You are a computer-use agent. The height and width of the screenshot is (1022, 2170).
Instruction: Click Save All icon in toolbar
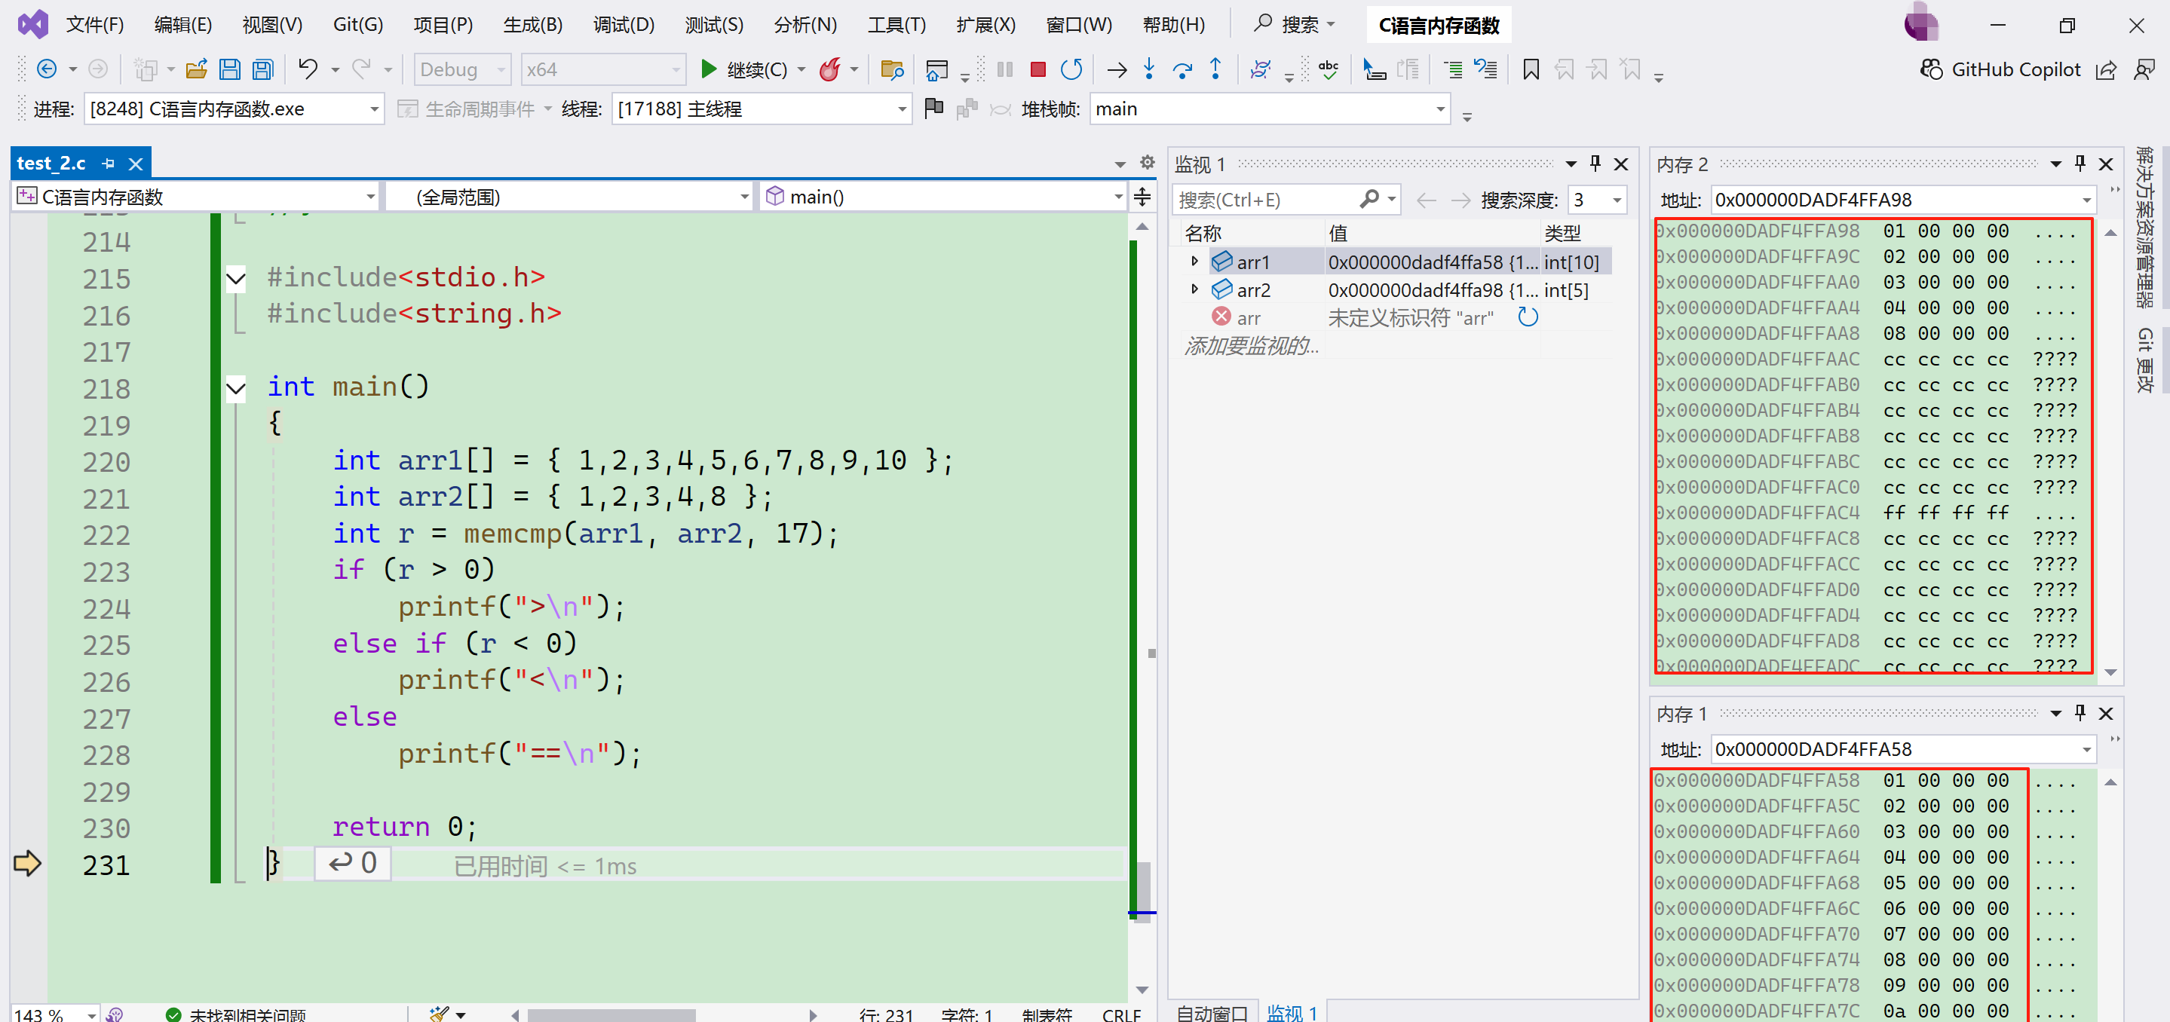[x=263, y=70]
